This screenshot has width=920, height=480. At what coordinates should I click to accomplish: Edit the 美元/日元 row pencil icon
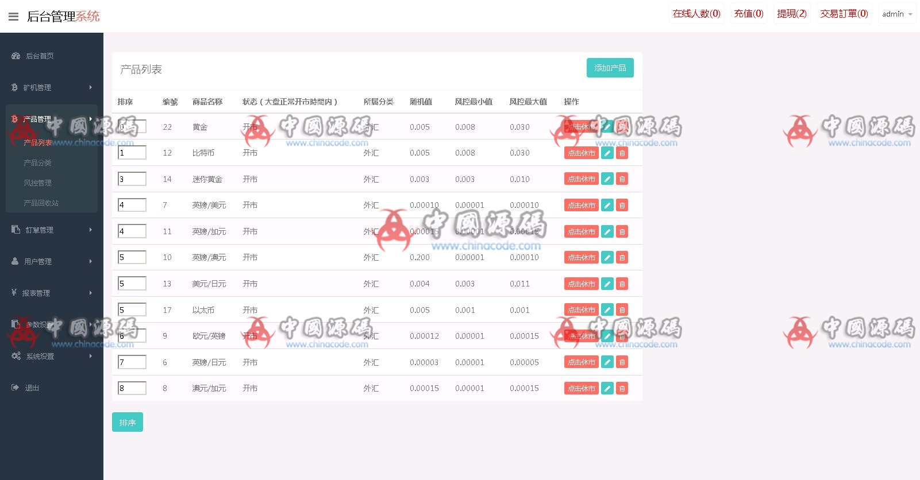pyautogui.click(x=607, y=284)
